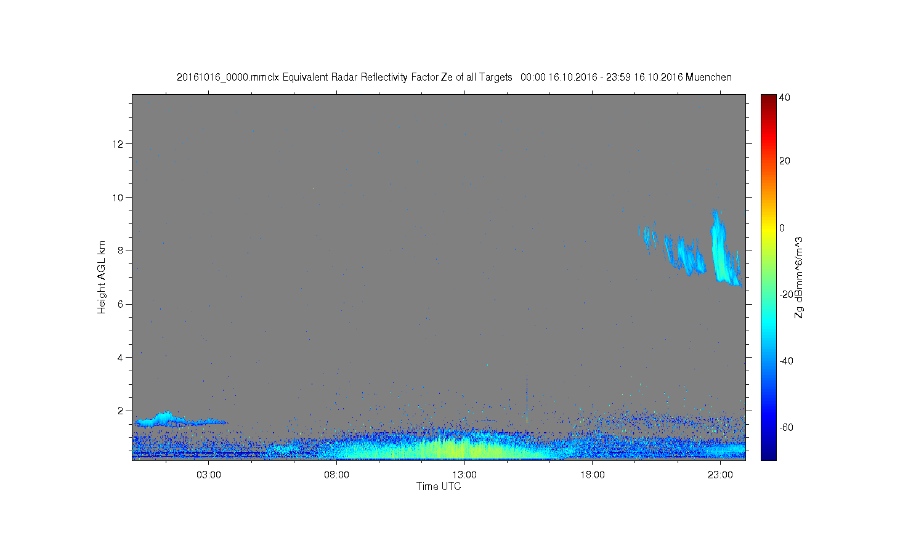Click the '23:00' time tick label
This screenshot has height=554, width=924.
[x=720, y=475]
